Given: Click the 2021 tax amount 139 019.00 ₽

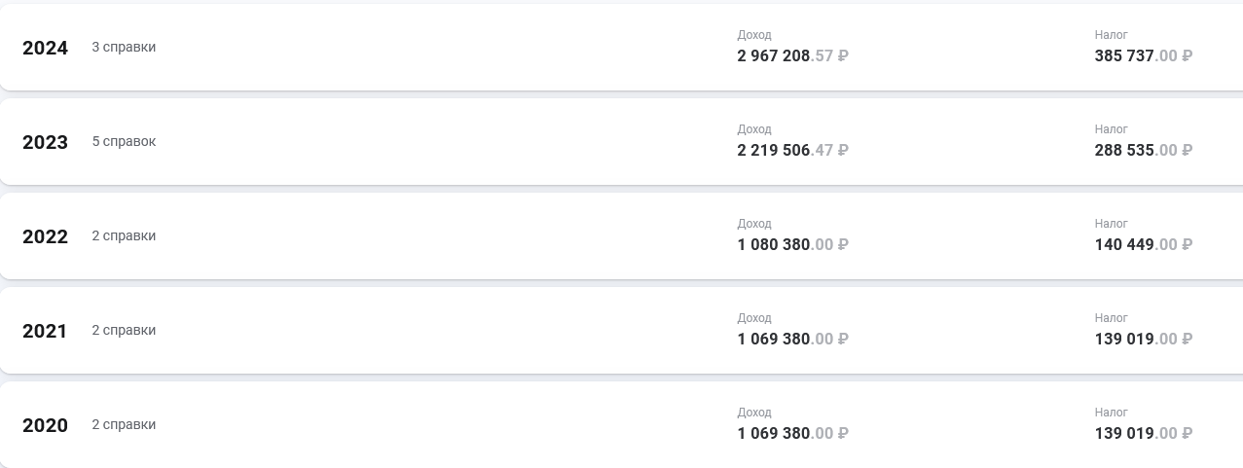Looking at the screenshot, I should pyautogui.click(x=1143, y=340).
